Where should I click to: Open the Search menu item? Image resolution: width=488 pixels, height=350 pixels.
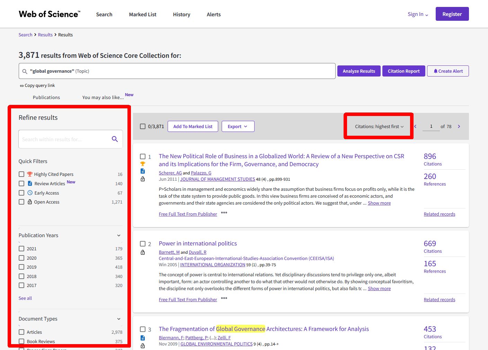point(104,15)
